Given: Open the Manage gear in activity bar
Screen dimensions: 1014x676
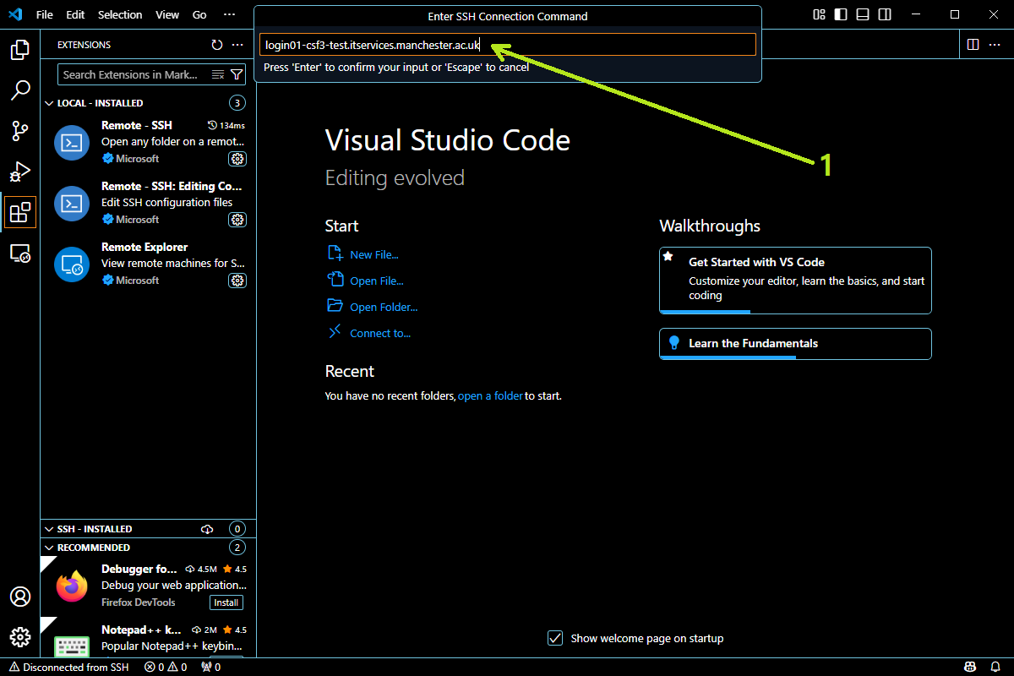Looking at the screenshot, I should coord(20,637).
